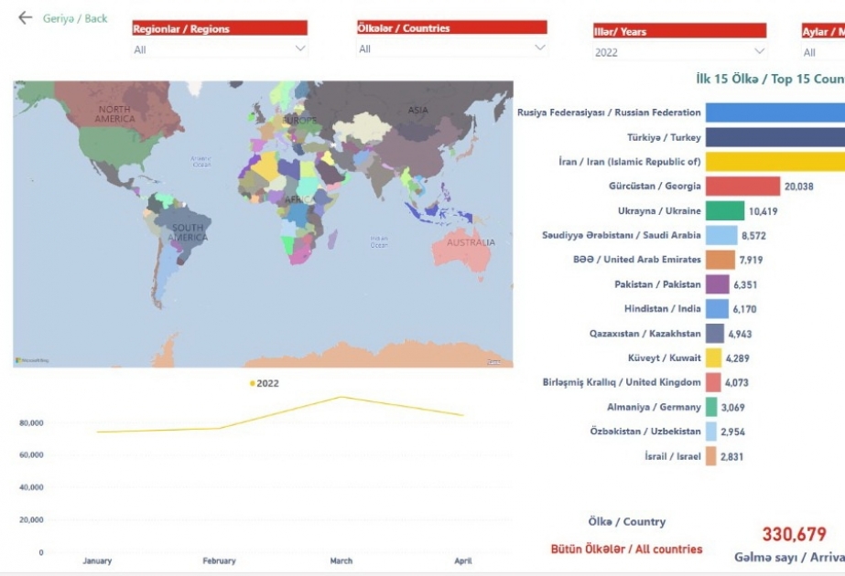Screen dimensions: 845x576
Task: Click the Geriyə / Back link
Action: (x=75, y=18)
